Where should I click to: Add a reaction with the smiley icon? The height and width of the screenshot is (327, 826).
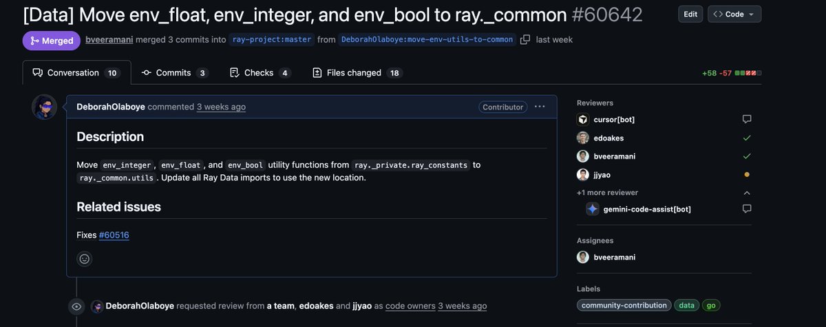(x=85, y=259)
